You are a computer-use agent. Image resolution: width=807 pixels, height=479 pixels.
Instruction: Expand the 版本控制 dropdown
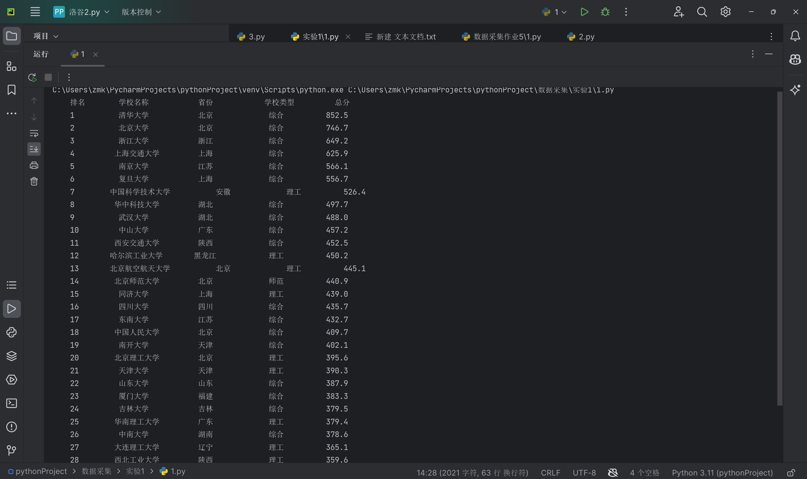coord(141,12)
